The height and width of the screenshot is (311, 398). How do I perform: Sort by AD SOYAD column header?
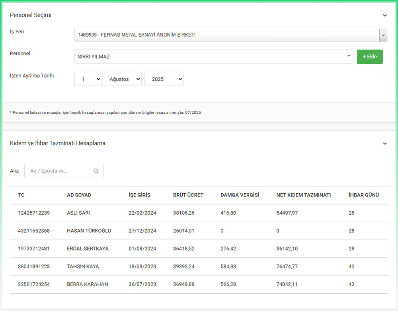point(79,195)
